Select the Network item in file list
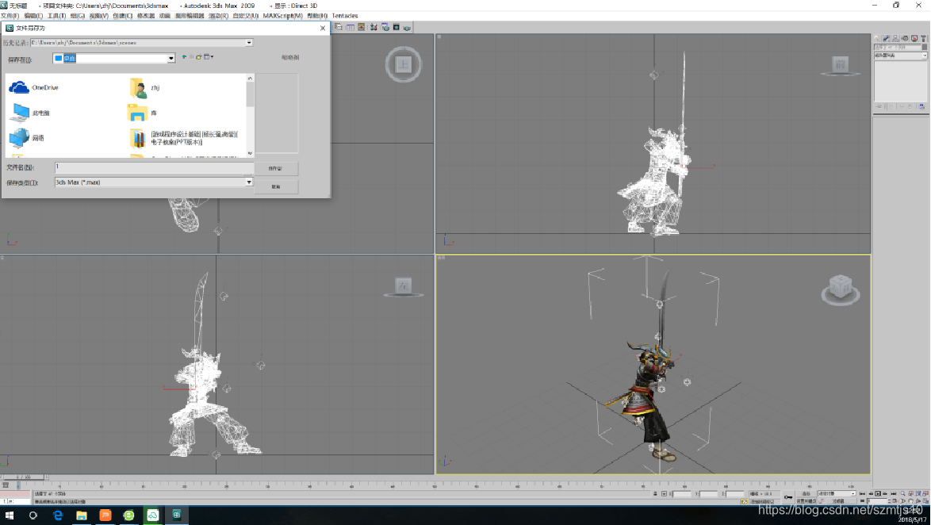The width and height of the screenshot is (931, 525). click(27, 138)
